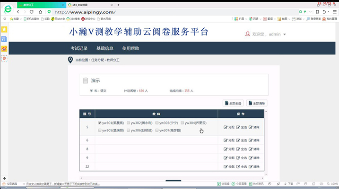339x189 pixels.
Task: Click the 全部全选 button
Action: [x=233, y=103]
